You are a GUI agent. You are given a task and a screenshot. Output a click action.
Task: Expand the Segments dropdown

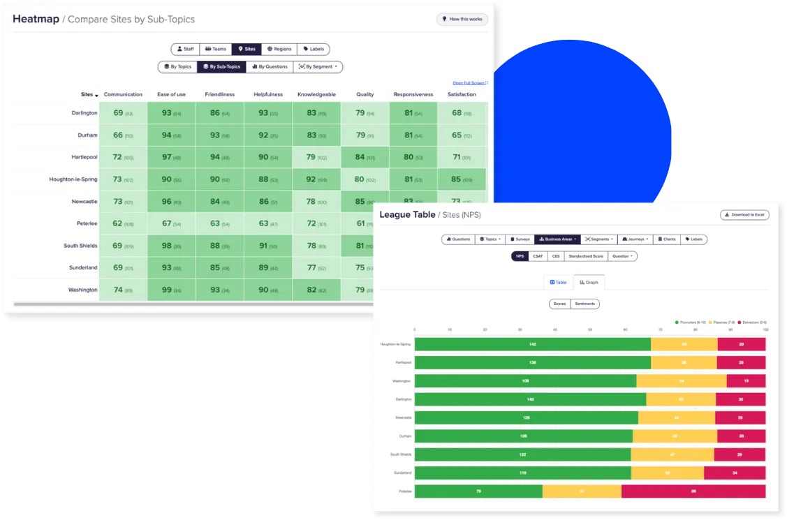[x=600, y=239]
